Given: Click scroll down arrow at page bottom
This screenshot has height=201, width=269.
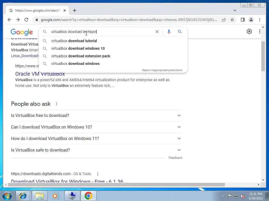Looking at the screenshot, I should pyautogui.click(x=263, y=180).
